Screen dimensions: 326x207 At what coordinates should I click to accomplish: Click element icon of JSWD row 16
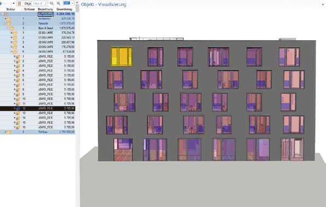[x=18, y=127]
